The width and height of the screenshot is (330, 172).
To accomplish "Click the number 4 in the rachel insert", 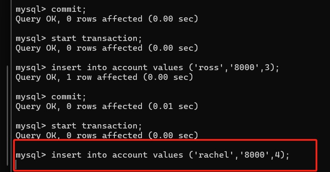I will (277, 155).
